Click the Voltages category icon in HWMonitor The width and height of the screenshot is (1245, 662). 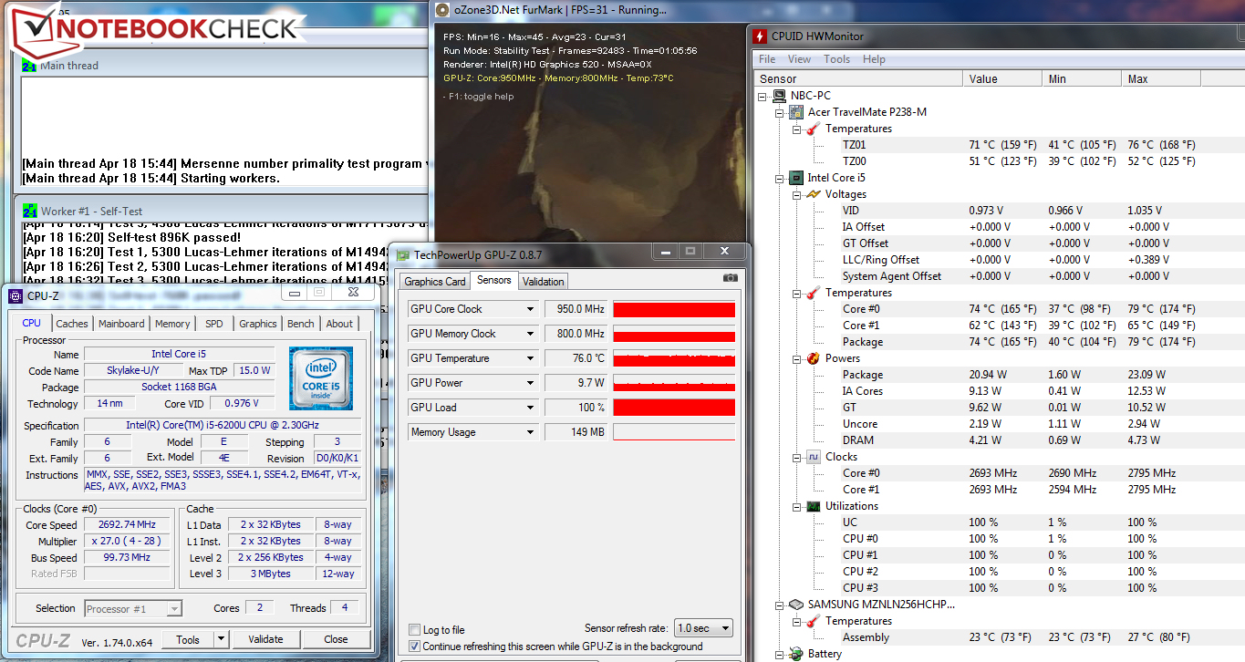814,194
